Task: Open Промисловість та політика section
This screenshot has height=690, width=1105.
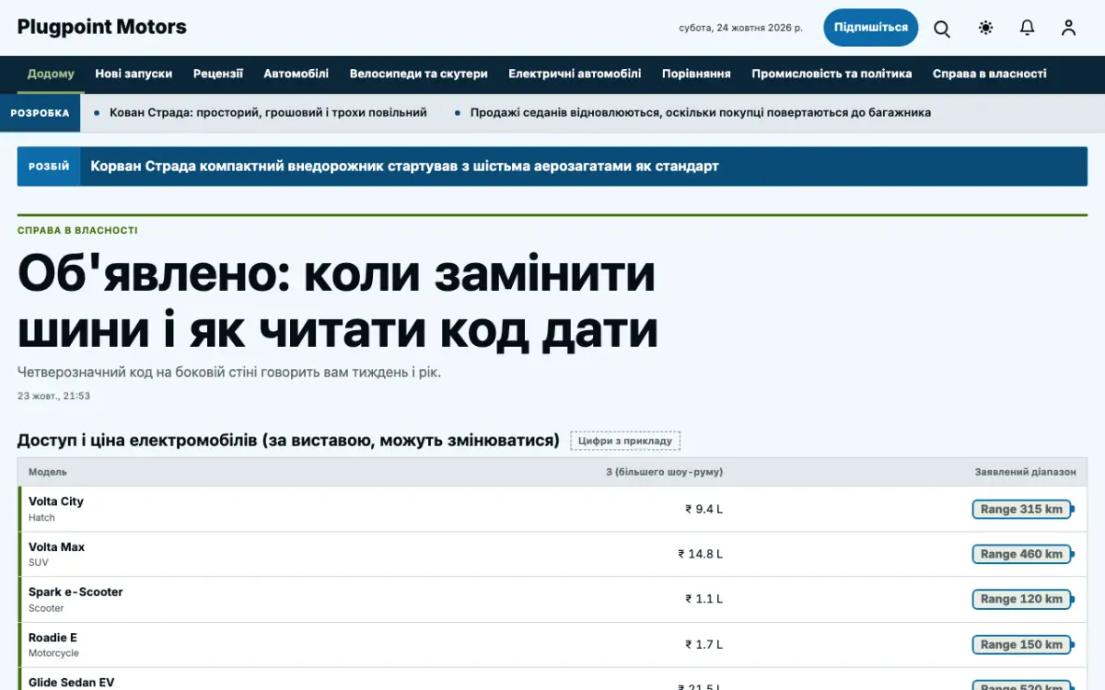Action: [832, 74]
